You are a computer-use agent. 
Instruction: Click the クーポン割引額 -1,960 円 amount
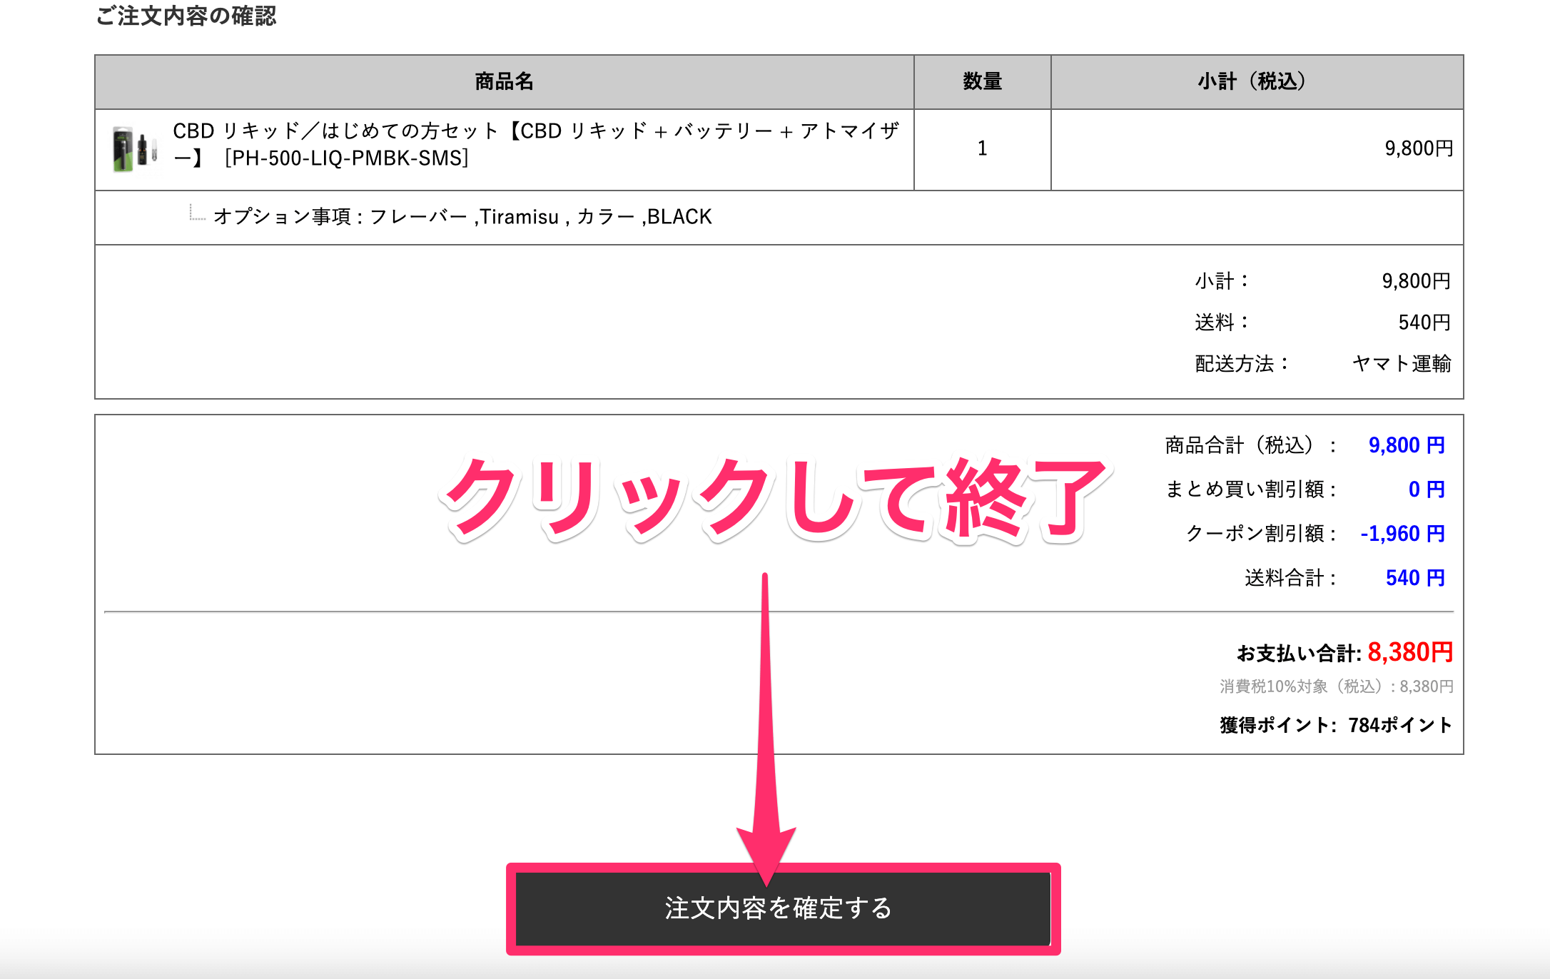[x=1402, y=534]
